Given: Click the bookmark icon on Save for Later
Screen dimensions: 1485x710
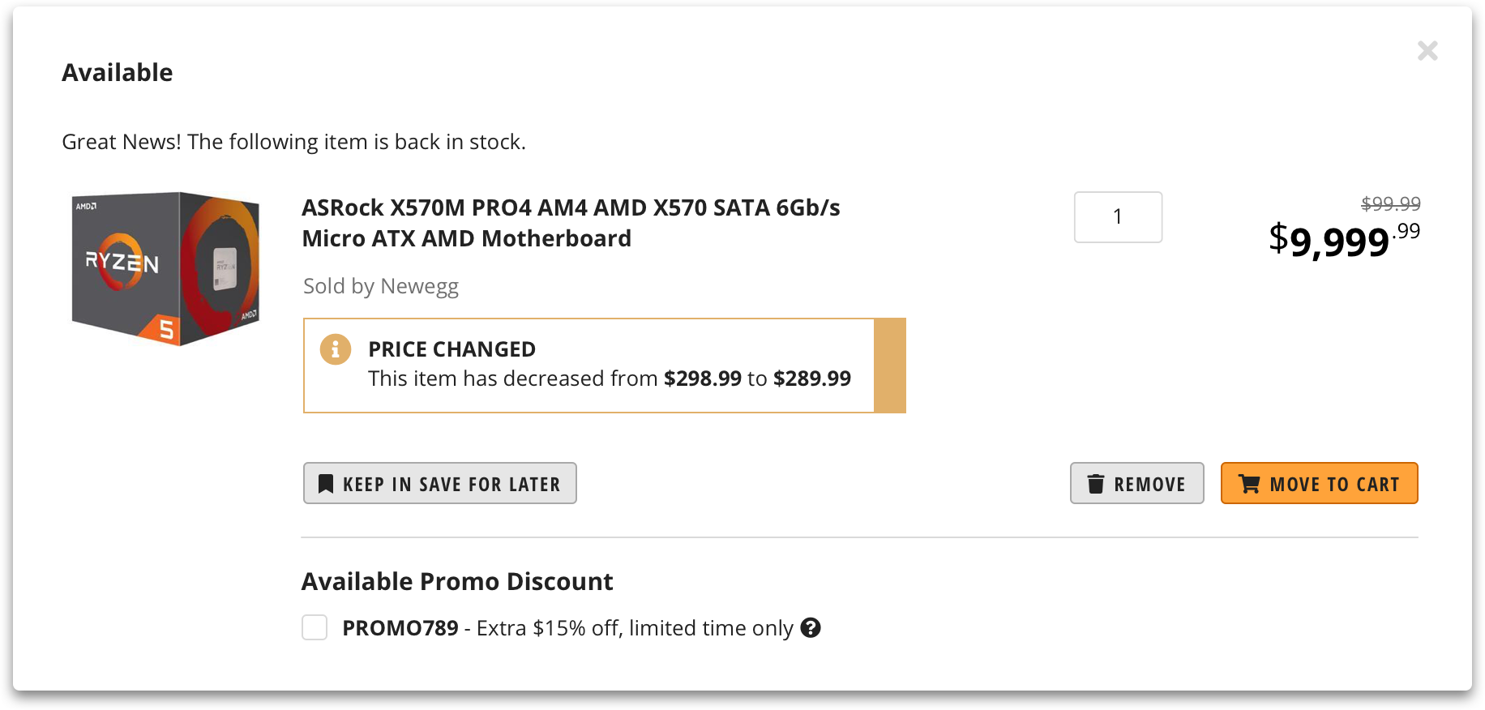Looking at the screenshot, I should pyautogui.click(x=326, y=484).
